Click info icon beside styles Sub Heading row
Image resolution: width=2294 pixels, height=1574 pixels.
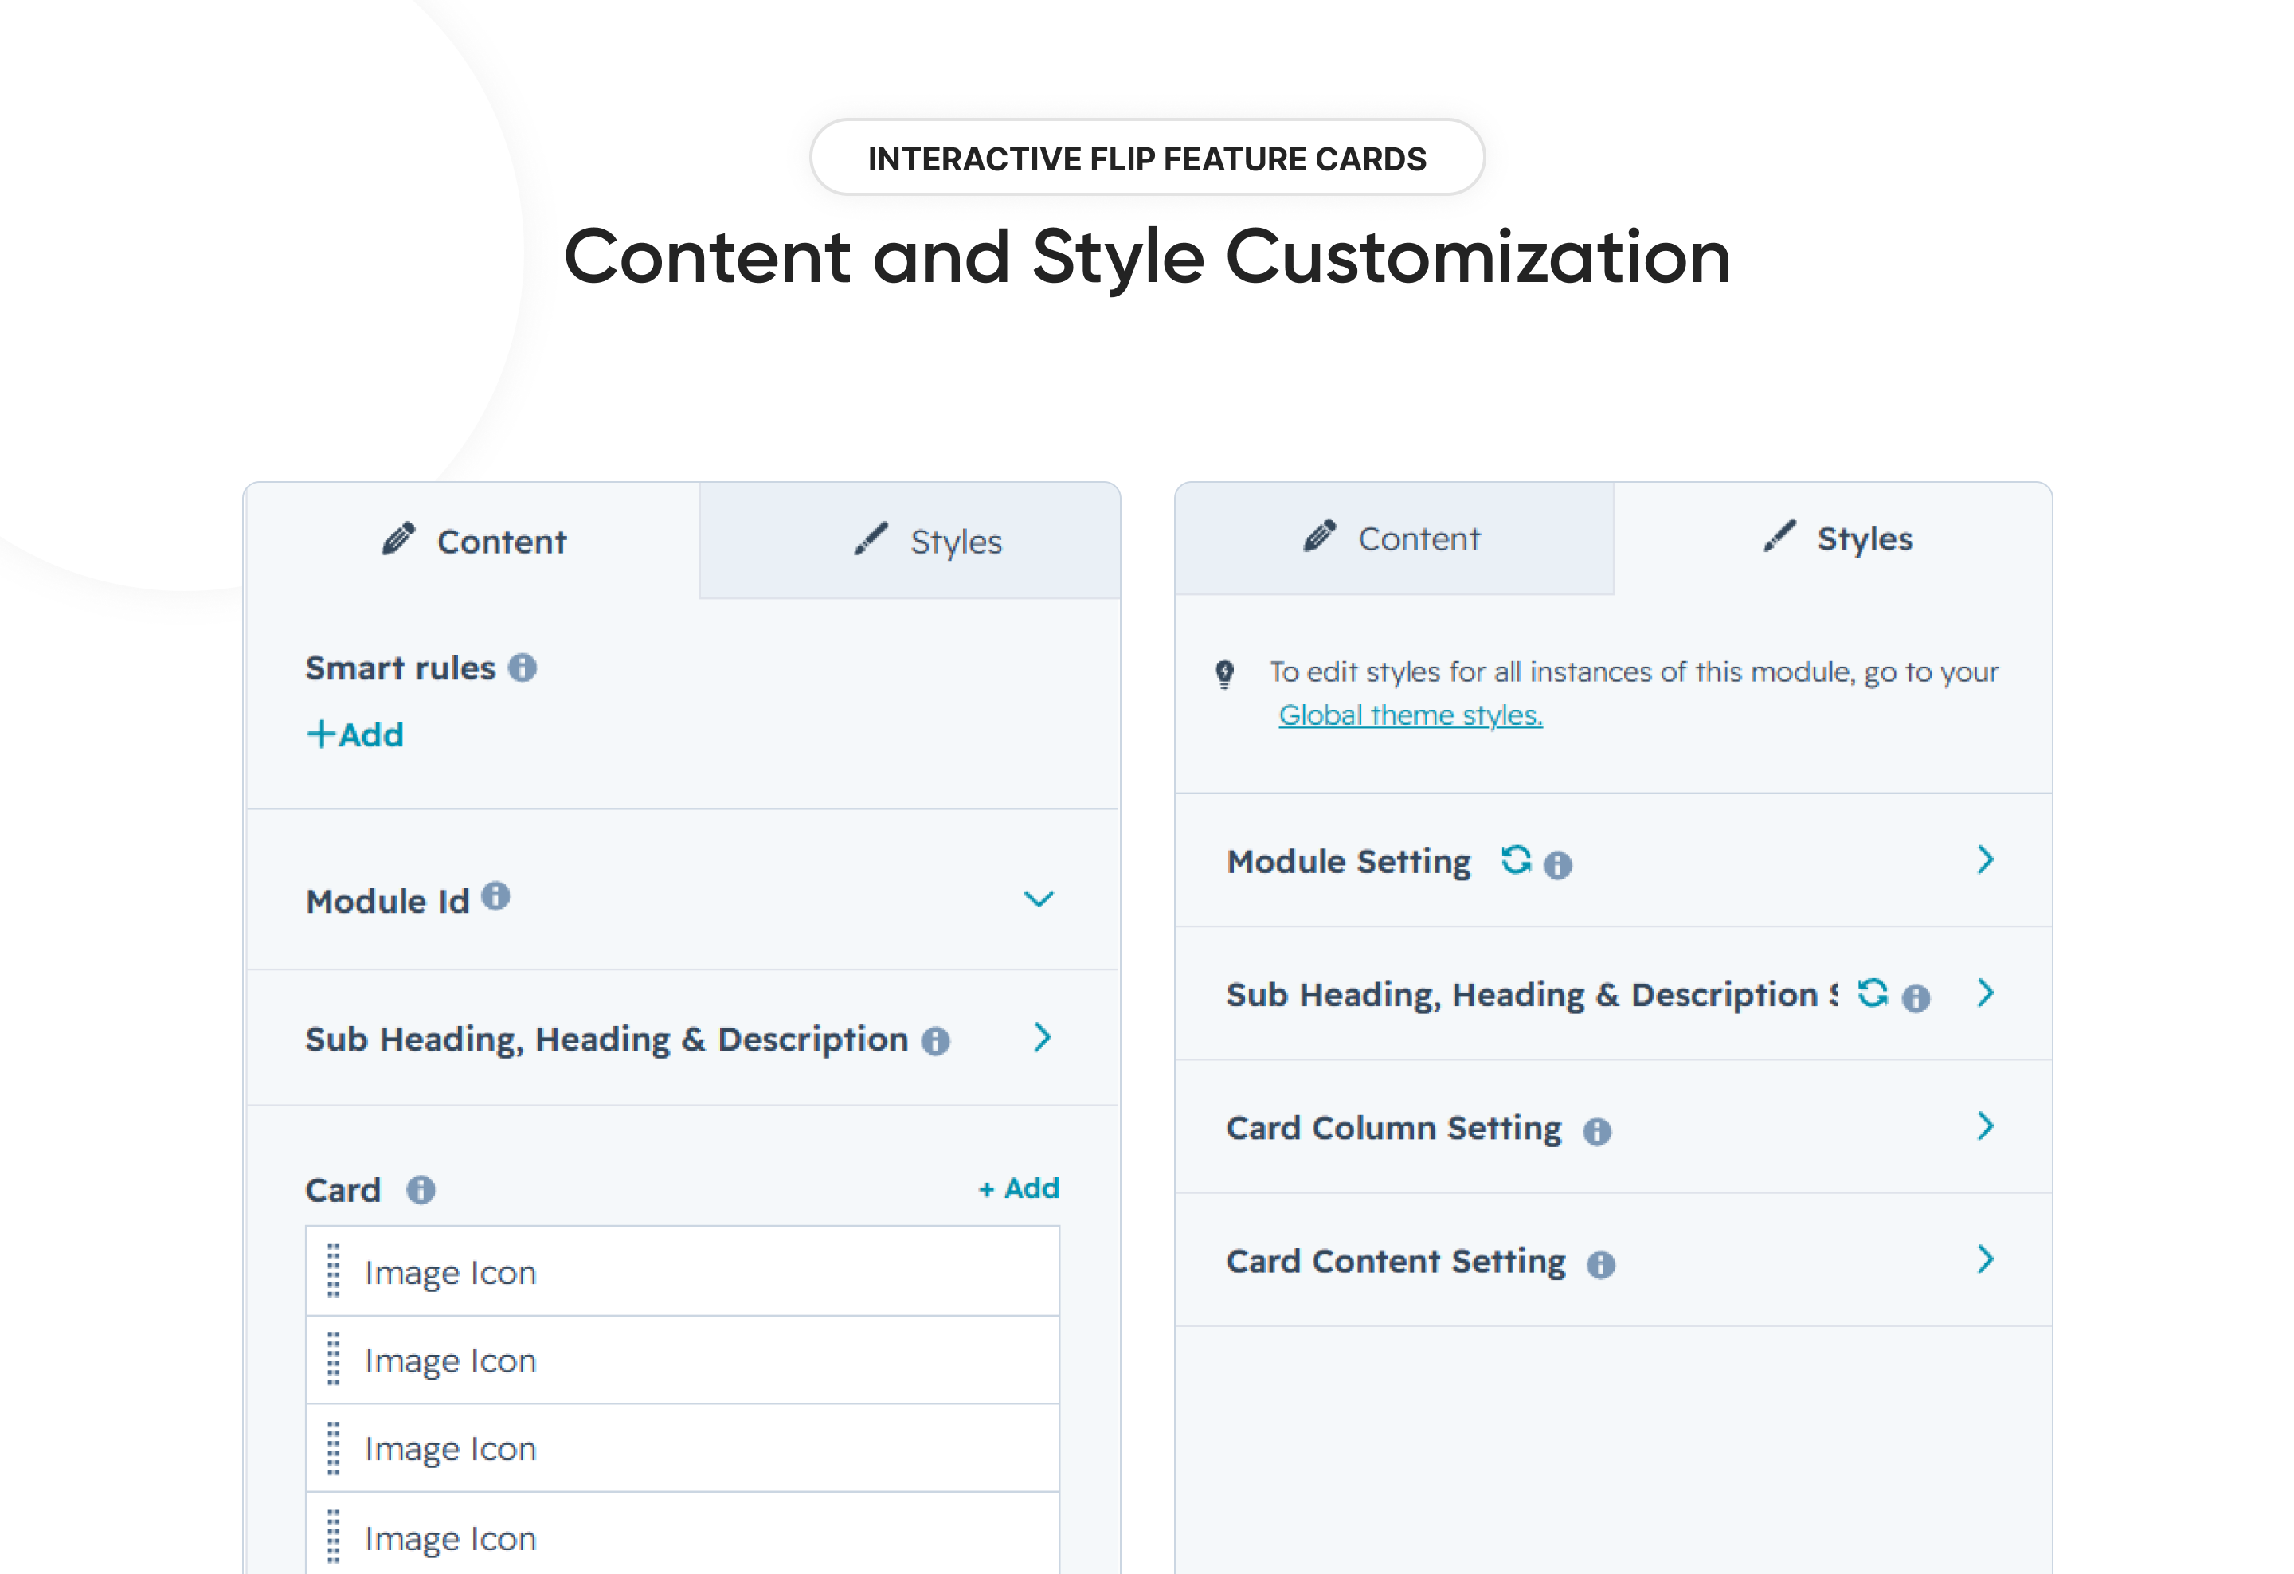[1916, 999]
